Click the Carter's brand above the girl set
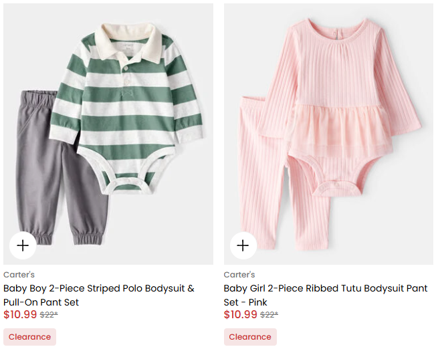The image size is (436, 349). (239, 275)
